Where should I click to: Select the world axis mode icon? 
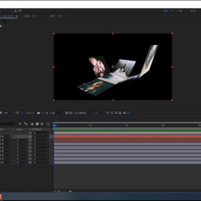pyautogui.click(x=16, y=11)
